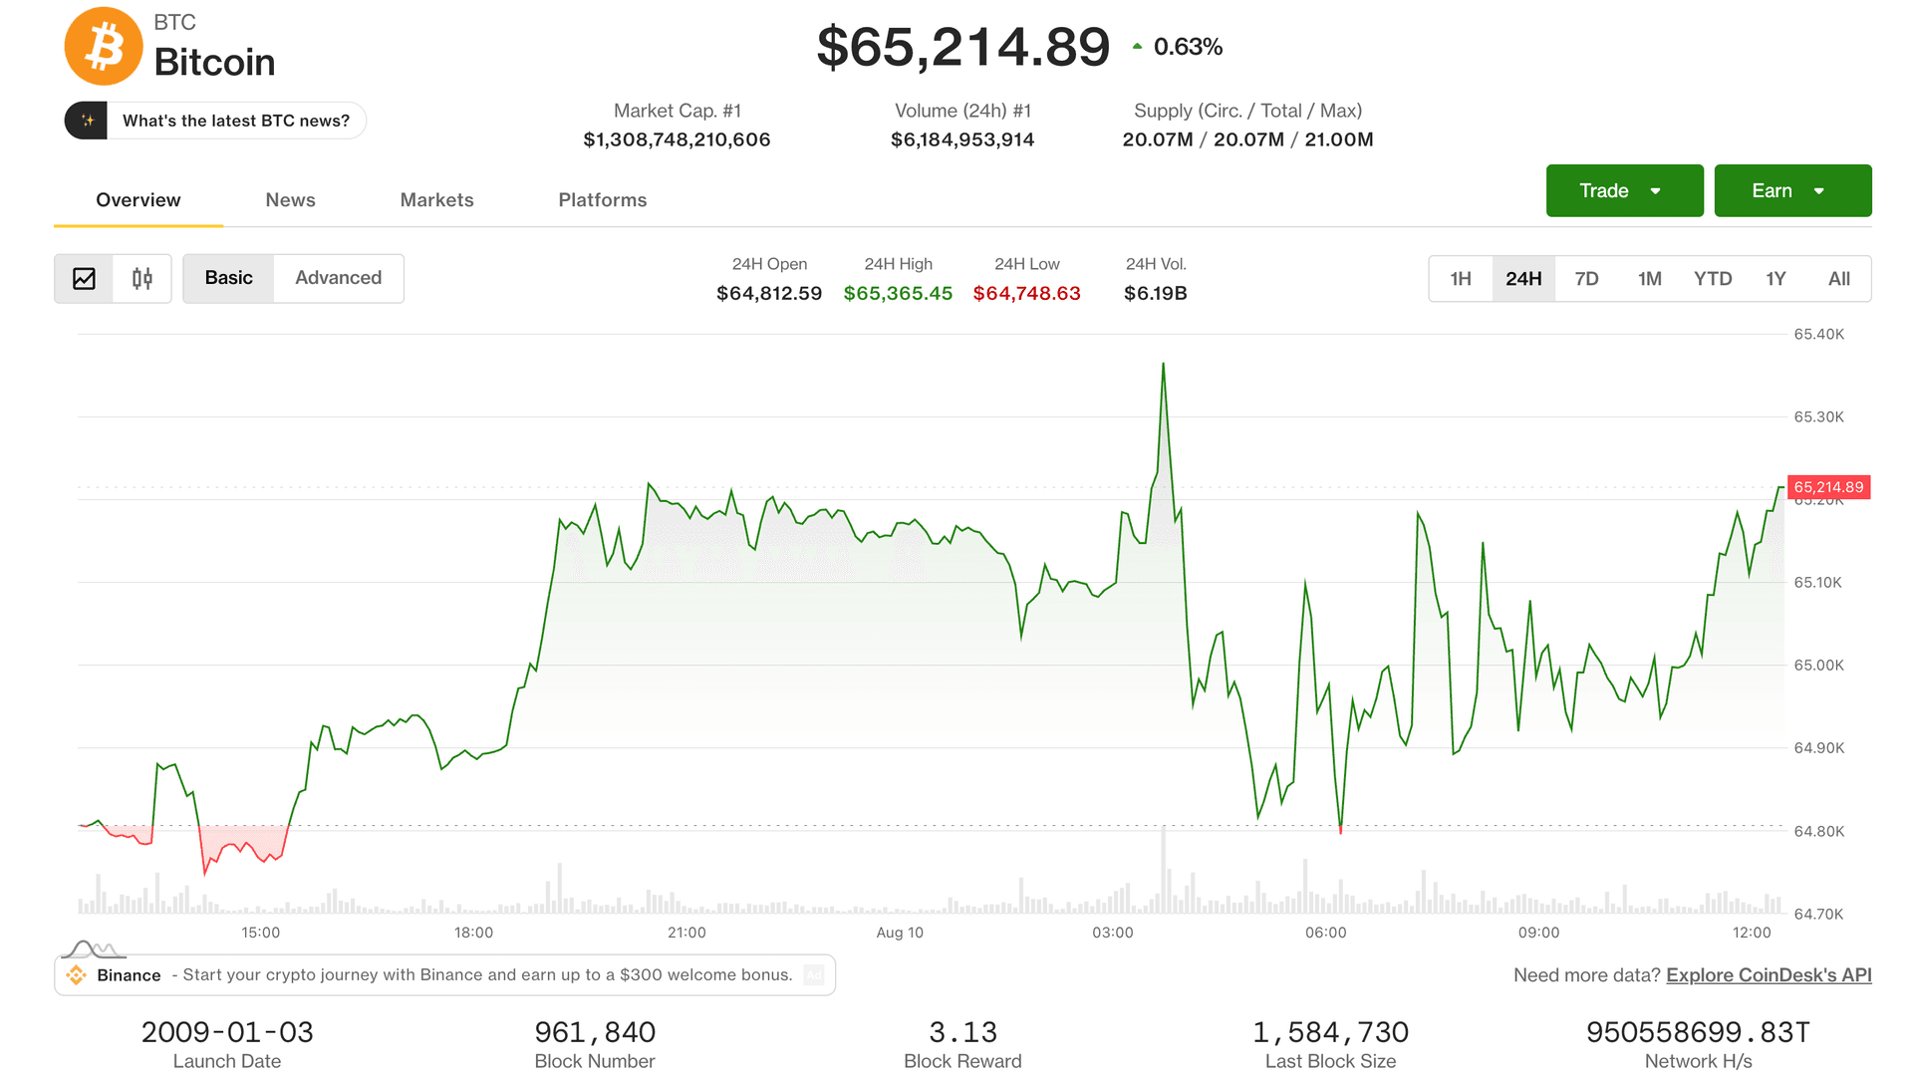
Task: Ask What's the latest BTC news
Action: 215,121
